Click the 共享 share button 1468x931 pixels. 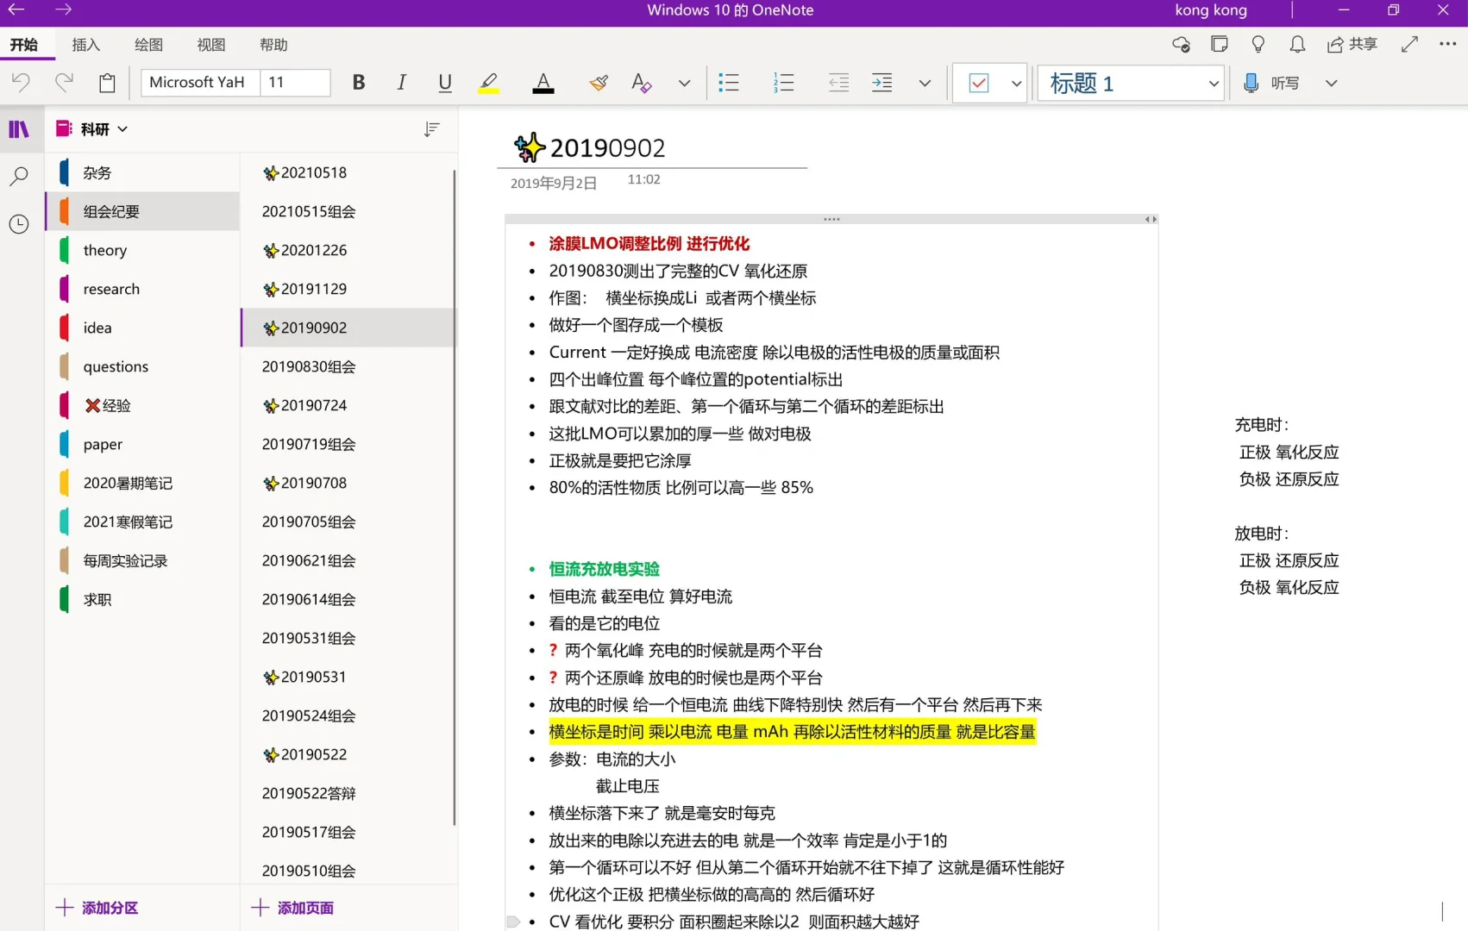(1352, 44)
